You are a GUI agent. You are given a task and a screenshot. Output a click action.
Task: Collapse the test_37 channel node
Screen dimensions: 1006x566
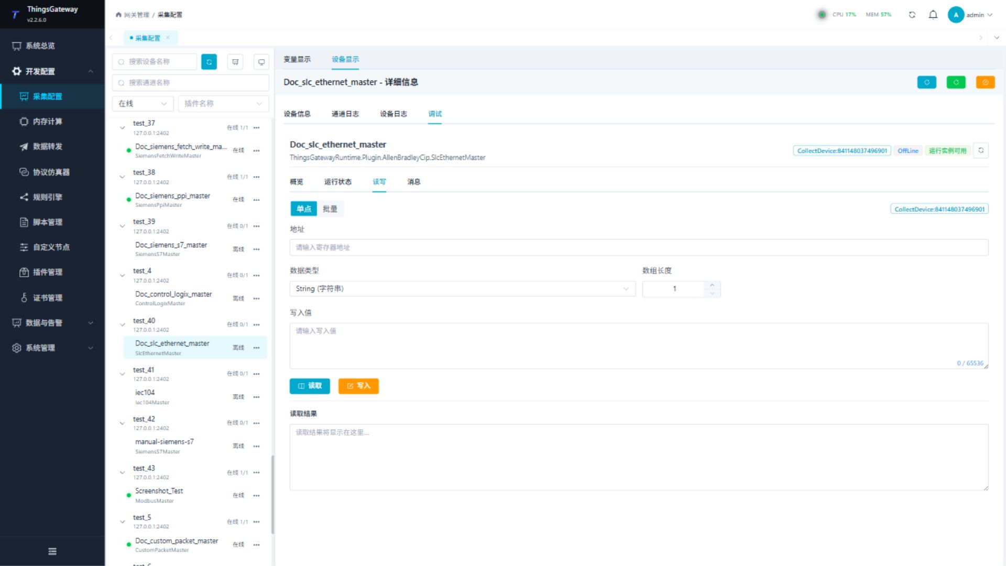[122, 127]
